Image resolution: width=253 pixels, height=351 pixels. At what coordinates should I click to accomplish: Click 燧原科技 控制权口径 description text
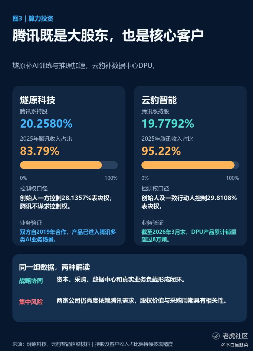click(x=66, y=202)
